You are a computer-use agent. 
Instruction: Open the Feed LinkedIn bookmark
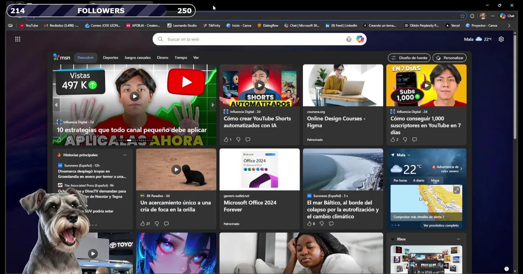(x=341, y=25)
